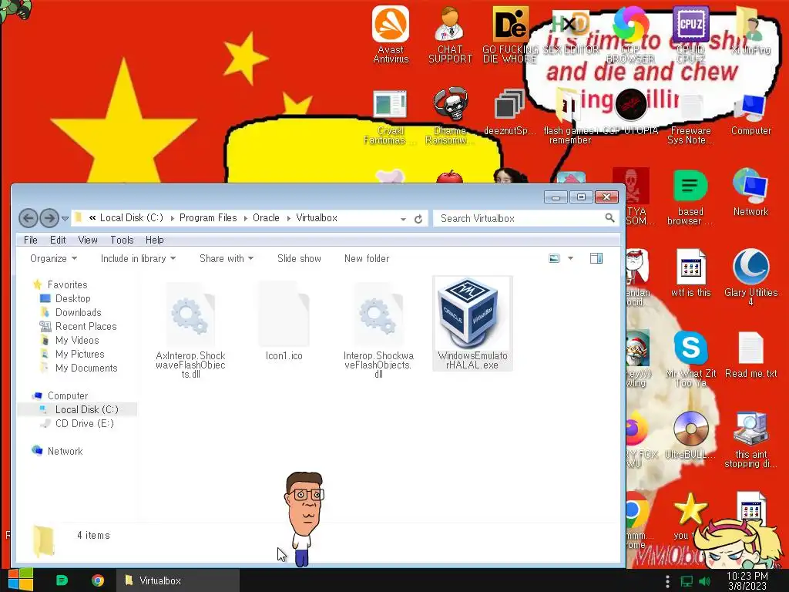This screenshot has width=789, height=592.
Task: Open the Skype 'Mr What Zit Too Ya' icon
Action: (690, 358)
